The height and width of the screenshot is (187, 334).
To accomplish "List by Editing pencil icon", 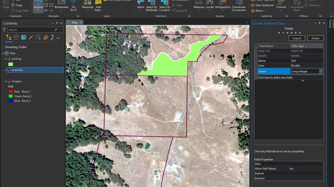I will click(x=31, y=37).
